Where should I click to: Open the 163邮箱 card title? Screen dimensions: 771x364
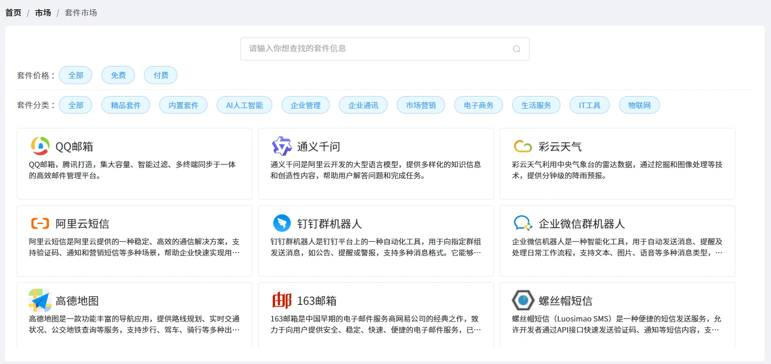click(x=317, y=301)
